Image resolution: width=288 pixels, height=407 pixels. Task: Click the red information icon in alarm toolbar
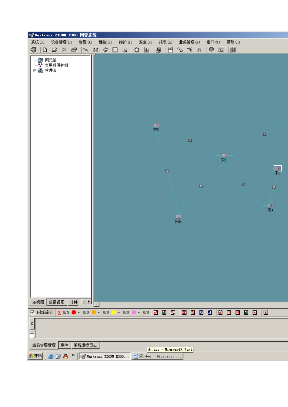coord(266,313)
